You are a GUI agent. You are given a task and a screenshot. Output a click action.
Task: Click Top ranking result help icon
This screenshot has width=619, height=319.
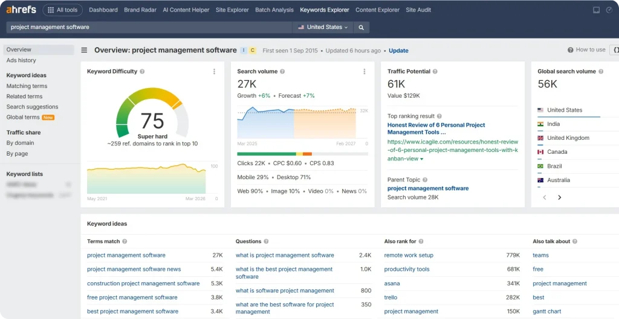point(439,116)
